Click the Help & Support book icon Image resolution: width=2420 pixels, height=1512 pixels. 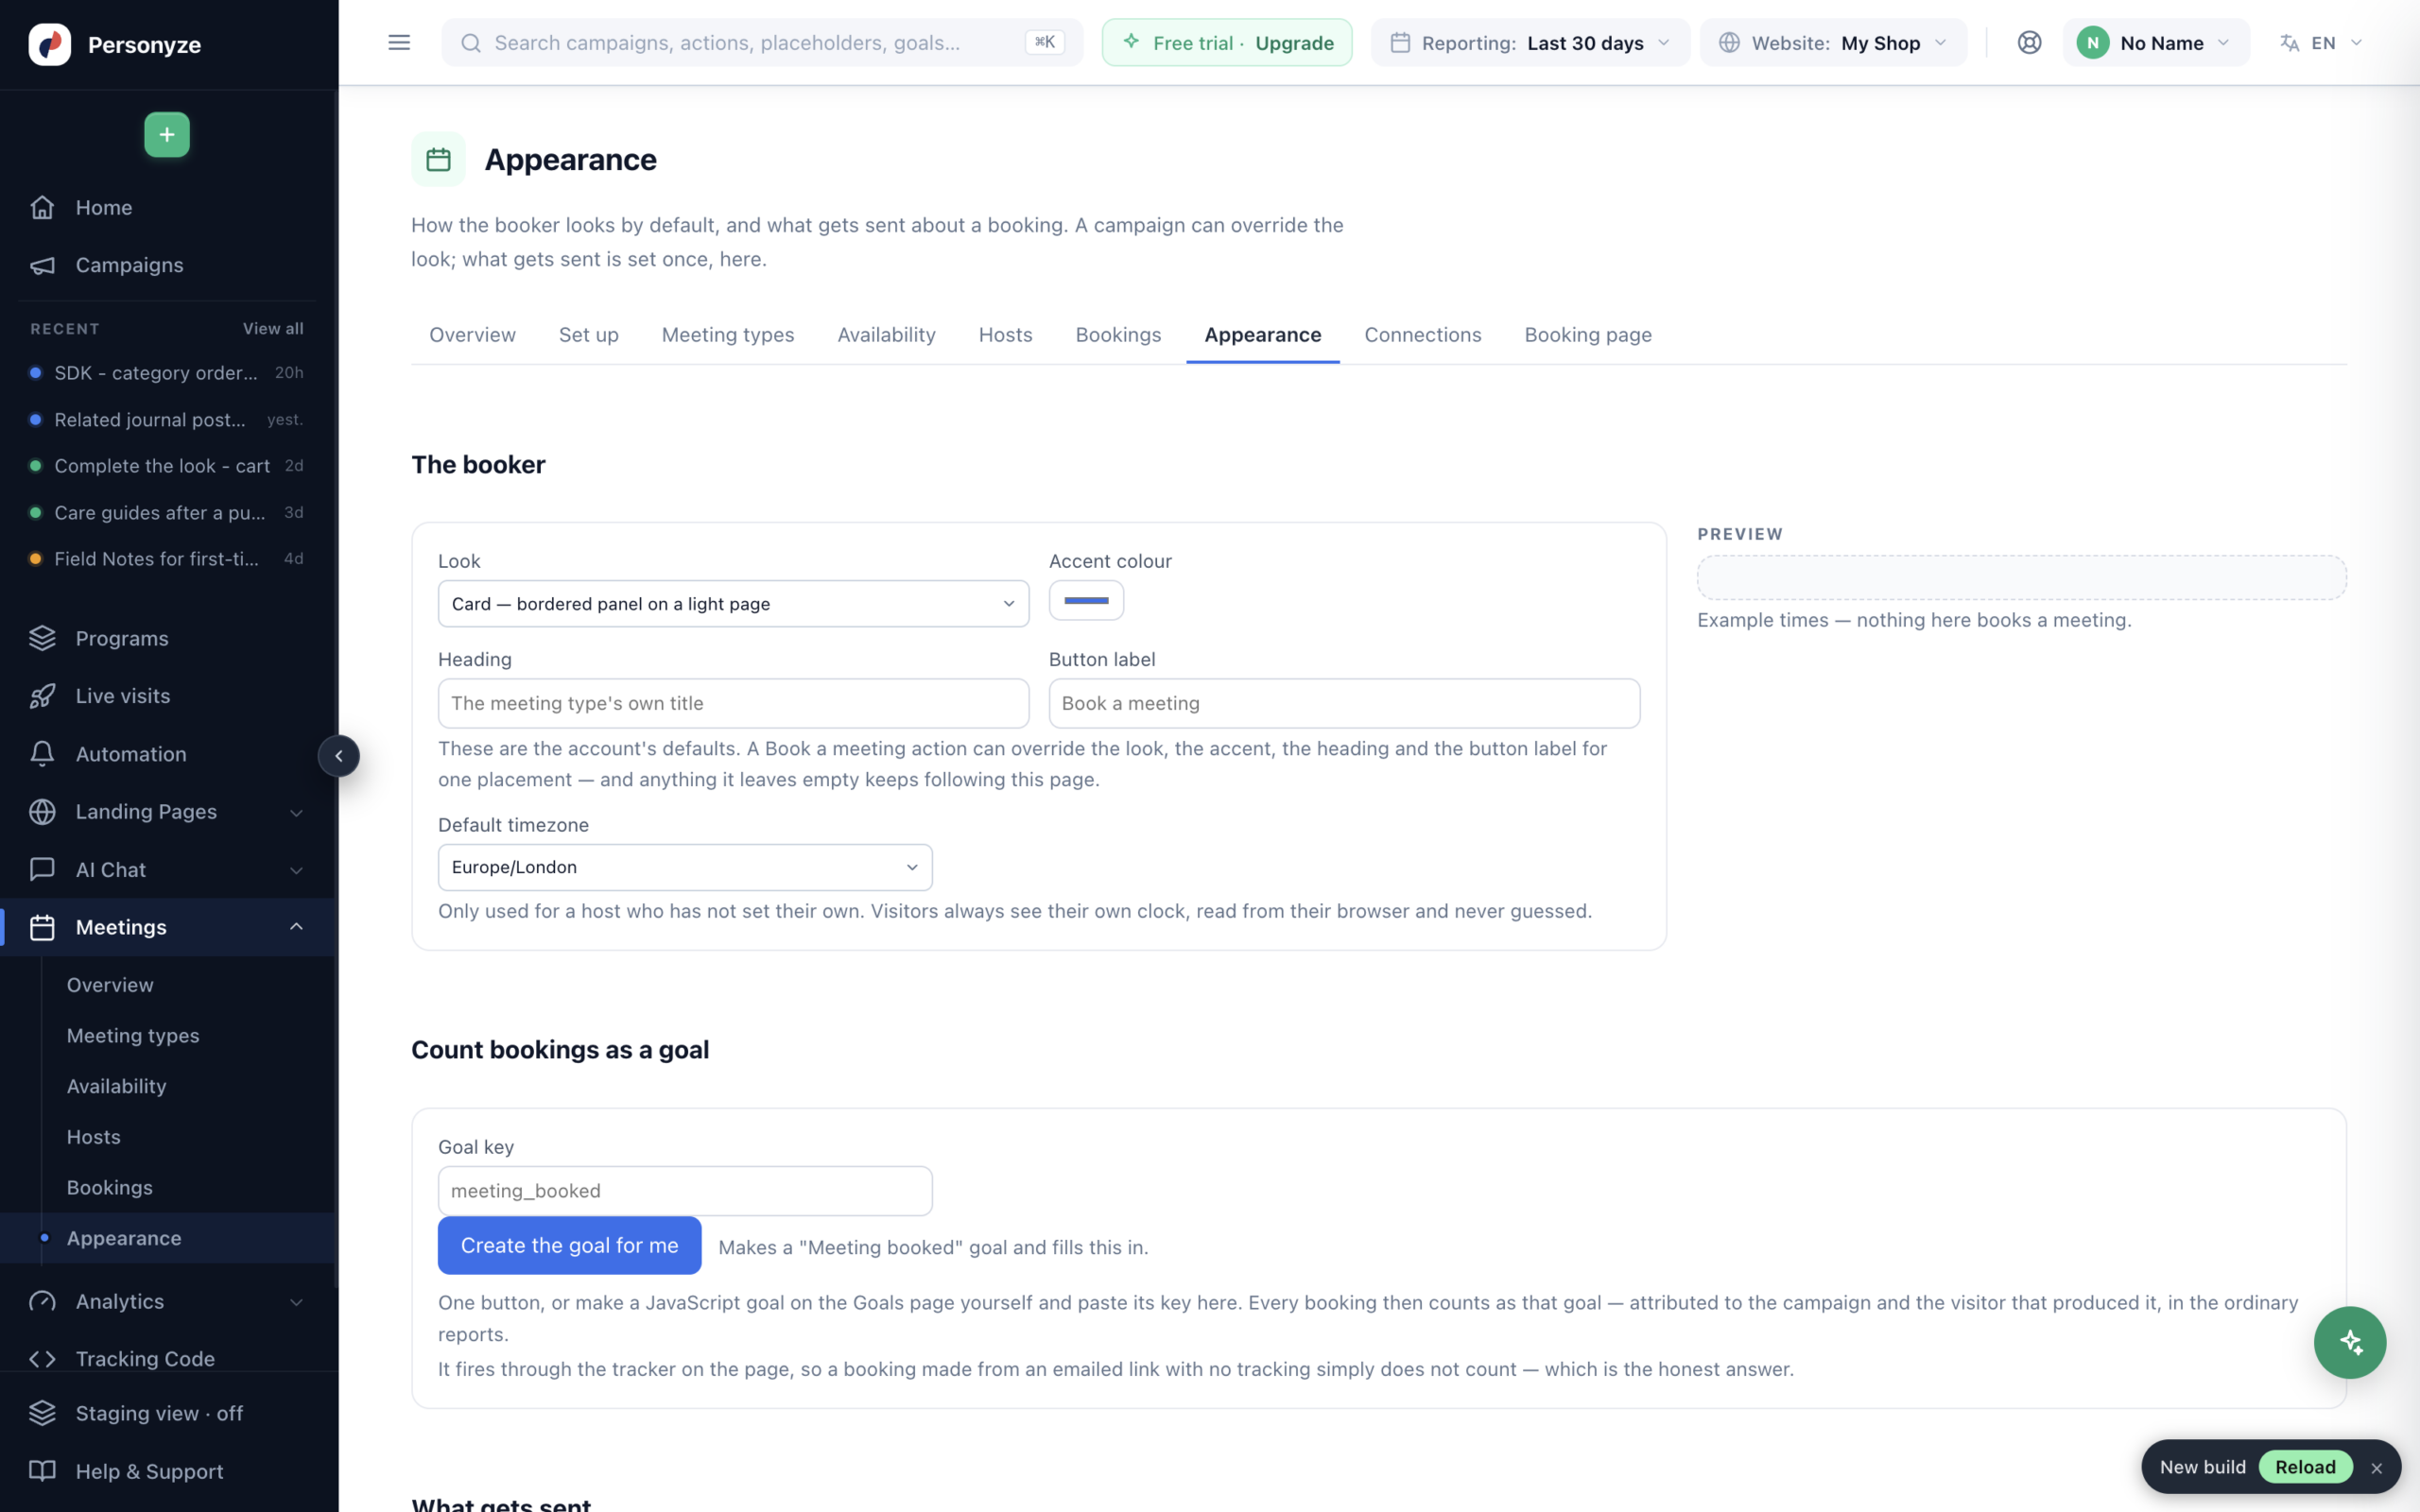click(42, 1471)
